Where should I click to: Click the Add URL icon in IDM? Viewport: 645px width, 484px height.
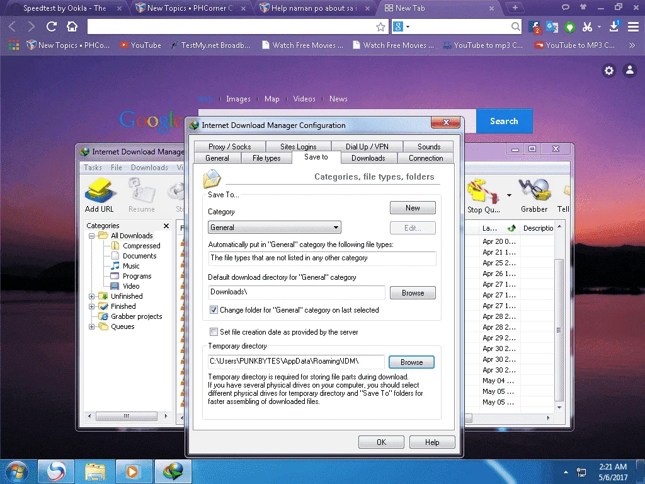(x=99, y=195)
